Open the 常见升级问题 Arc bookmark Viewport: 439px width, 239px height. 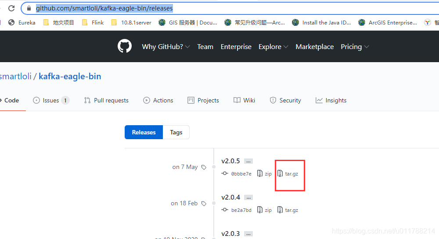[x=255, y=23]
